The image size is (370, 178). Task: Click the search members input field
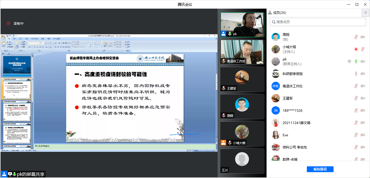(318, 22)
